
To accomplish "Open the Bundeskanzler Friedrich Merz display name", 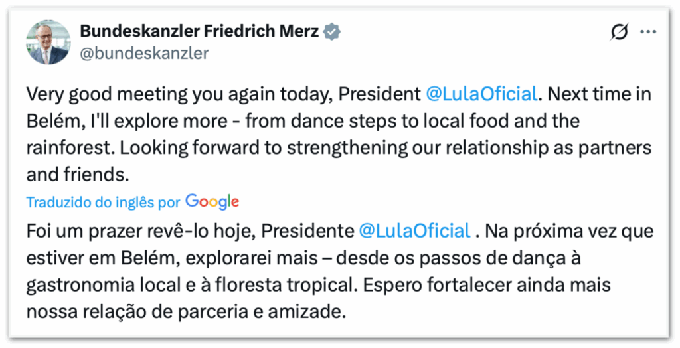I will (x=199, y=31).
